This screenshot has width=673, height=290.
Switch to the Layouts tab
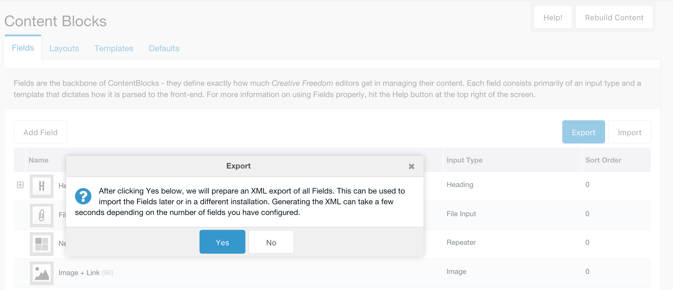coord(64,49)
